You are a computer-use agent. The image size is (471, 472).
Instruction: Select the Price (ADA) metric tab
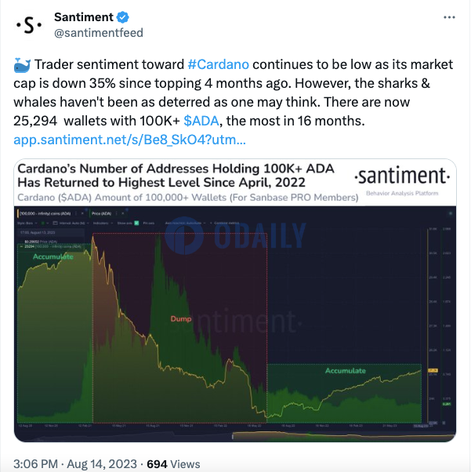tap(101, 213)
